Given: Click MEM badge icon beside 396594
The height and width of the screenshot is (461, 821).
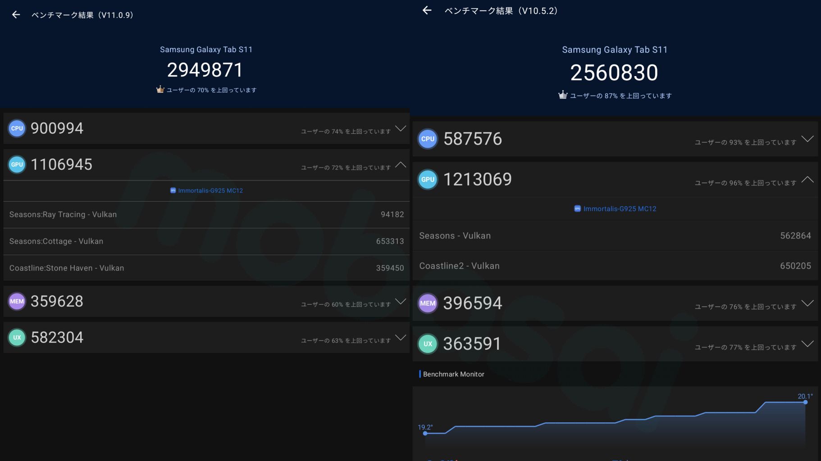Looking at the screenshot, I should point(428,303).
